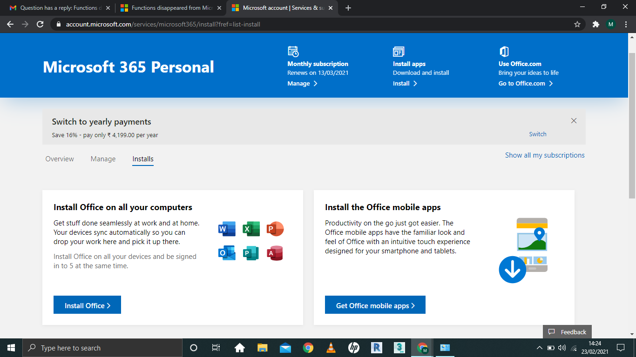
Task: Switch to the Gmail Question has a reply tab
Action: coord(59,8)
